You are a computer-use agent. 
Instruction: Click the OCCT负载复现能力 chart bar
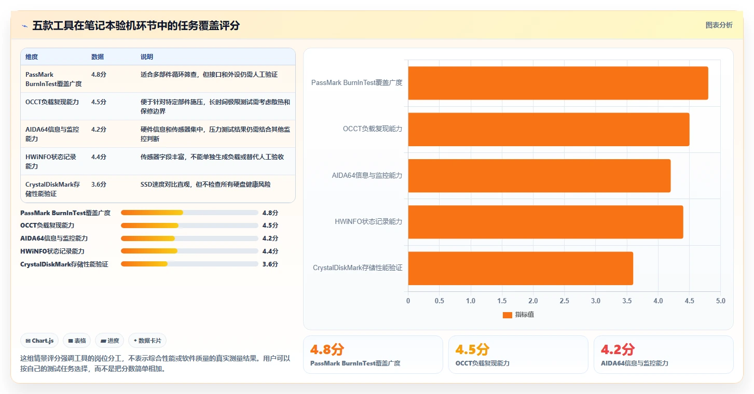[x=549, y=129]
